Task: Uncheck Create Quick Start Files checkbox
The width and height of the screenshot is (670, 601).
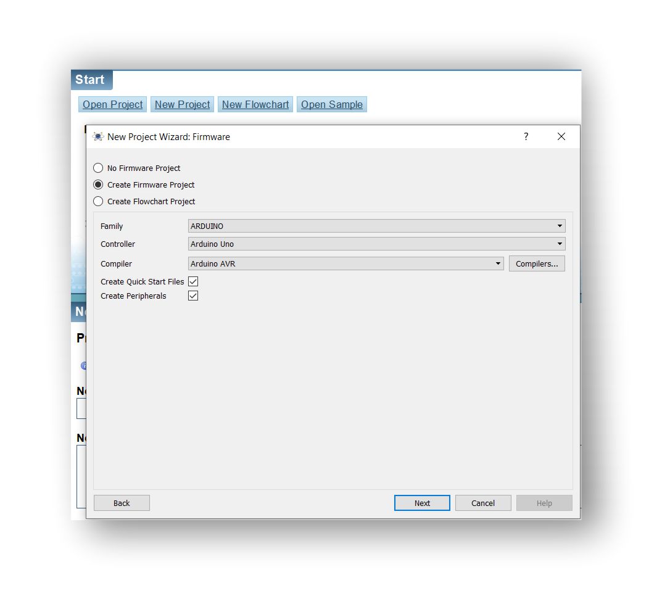Action: 193,281
